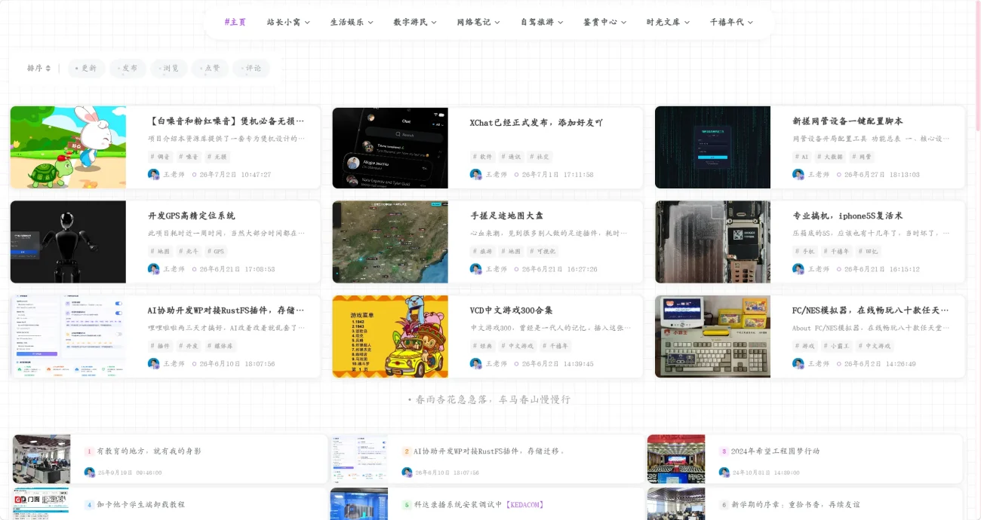Click author avatar on FC/NES模拟器 post

pos(798,363)
